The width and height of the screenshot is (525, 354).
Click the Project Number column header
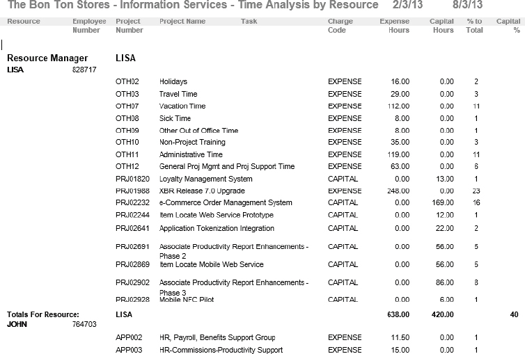[x=130, y=26]
